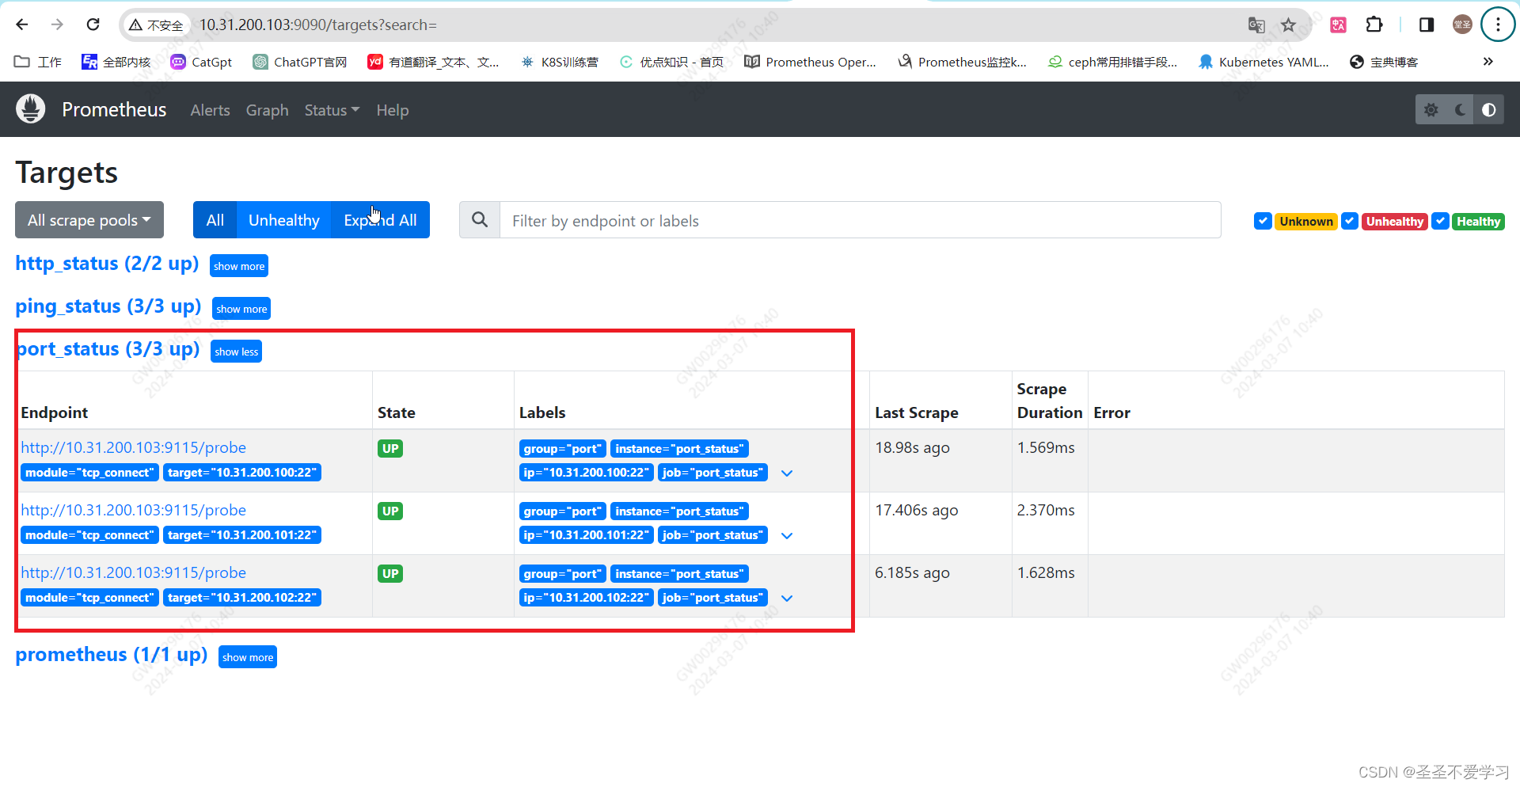Open the ceph常用排错手段 bookmark
Screen dimensions: 1520x787
(x=1112, y=62)
